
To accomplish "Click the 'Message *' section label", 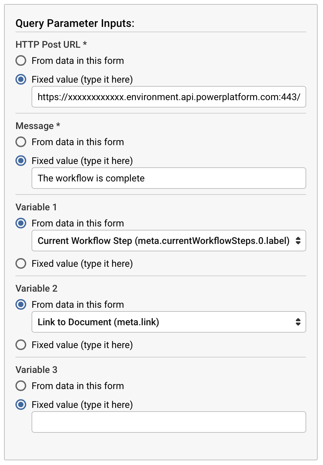I will (x=38, y=126).
